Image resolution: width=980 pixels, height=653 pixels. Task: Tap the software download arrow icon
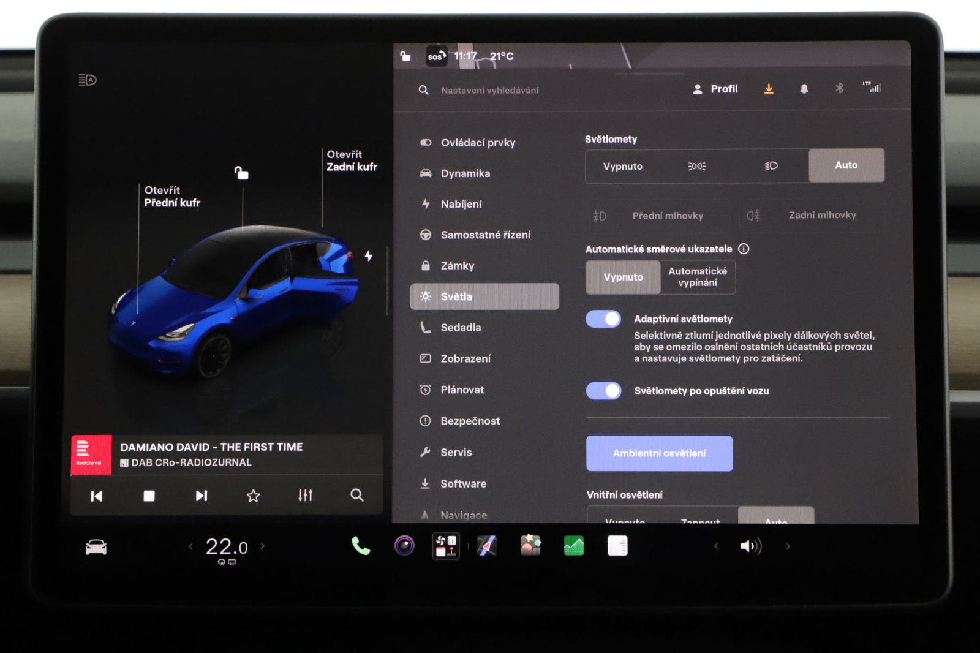click(x=769, y=89)
